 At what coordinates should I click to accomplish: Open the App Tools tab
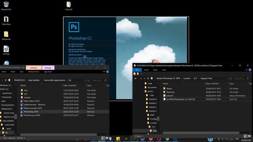[48, 72]
